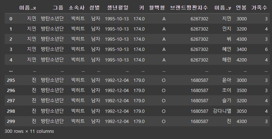Click the 연봉 value 4300 in row 2

(x=241, y=39)
